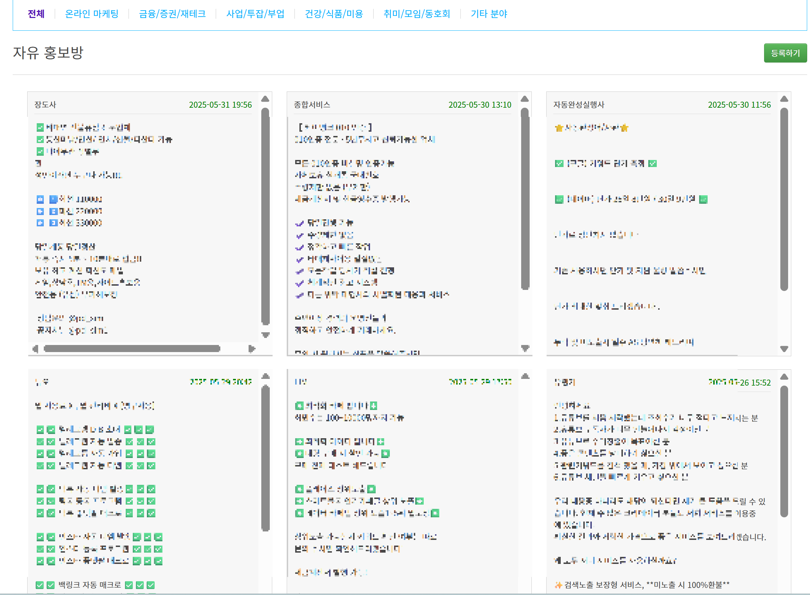
Task: Click sparkle emoji before 검색노출 보장형 서비스
Action: click(x=558, y=585)
